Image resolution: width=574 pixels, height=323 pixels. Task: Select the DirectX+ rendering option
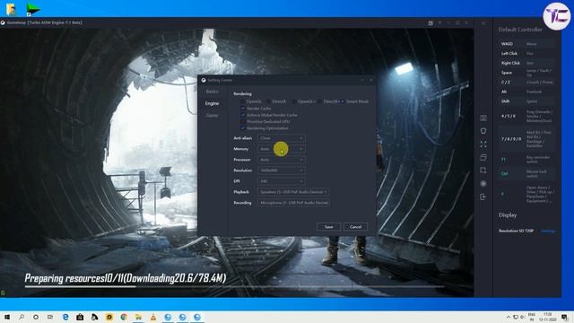320,101
